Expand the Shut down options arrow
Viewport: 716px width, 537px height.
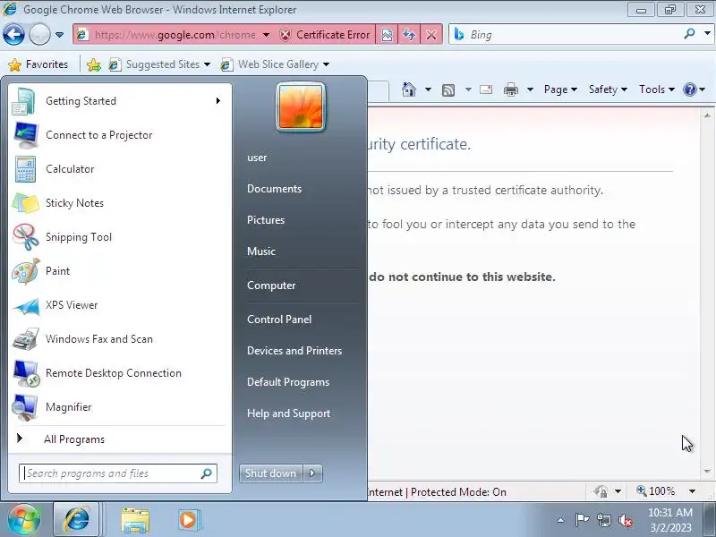point(312,473)
